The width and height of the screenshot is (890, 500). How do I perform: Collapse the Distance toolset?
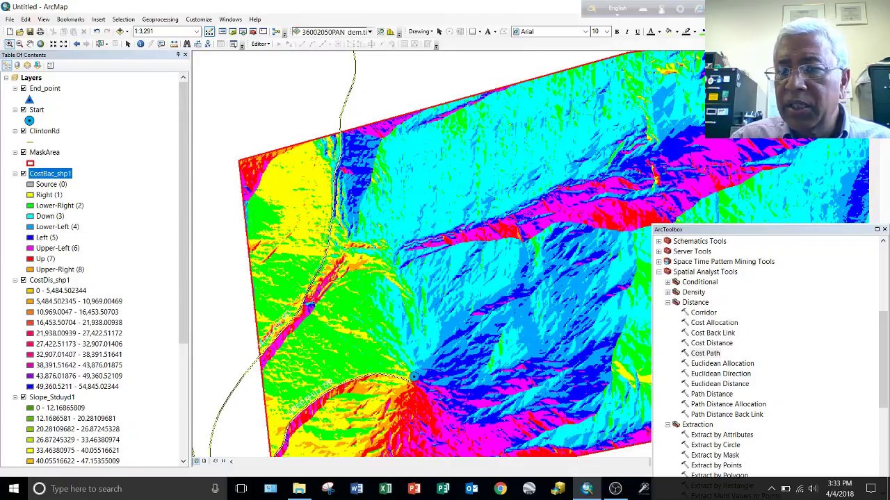tap(667, 303)
